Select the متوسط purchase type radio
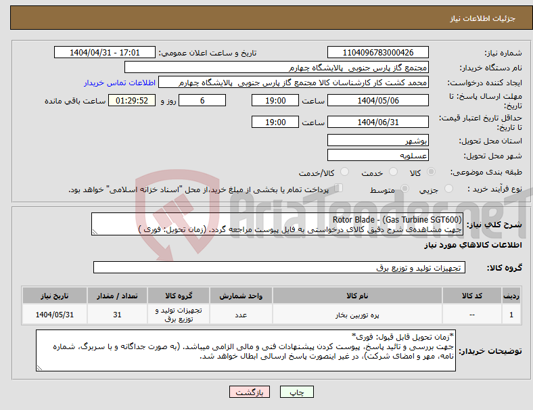Viewport: 533px width, 410px height. [x=404, y=188]
